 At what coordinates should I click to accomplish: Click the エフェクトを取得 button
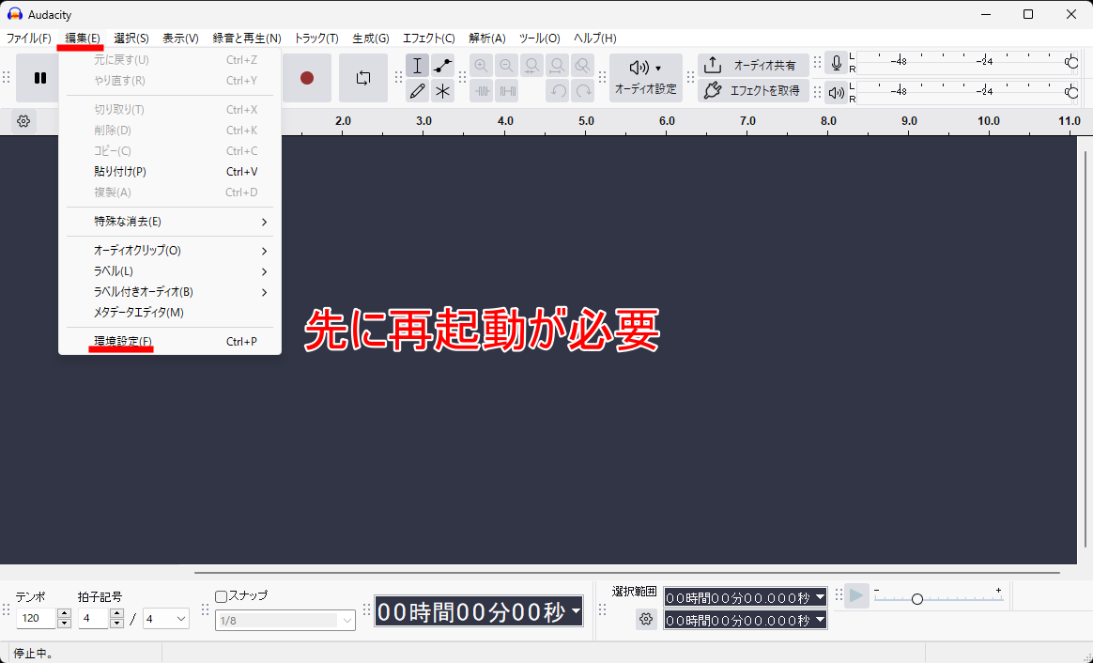tap(753, 91)
